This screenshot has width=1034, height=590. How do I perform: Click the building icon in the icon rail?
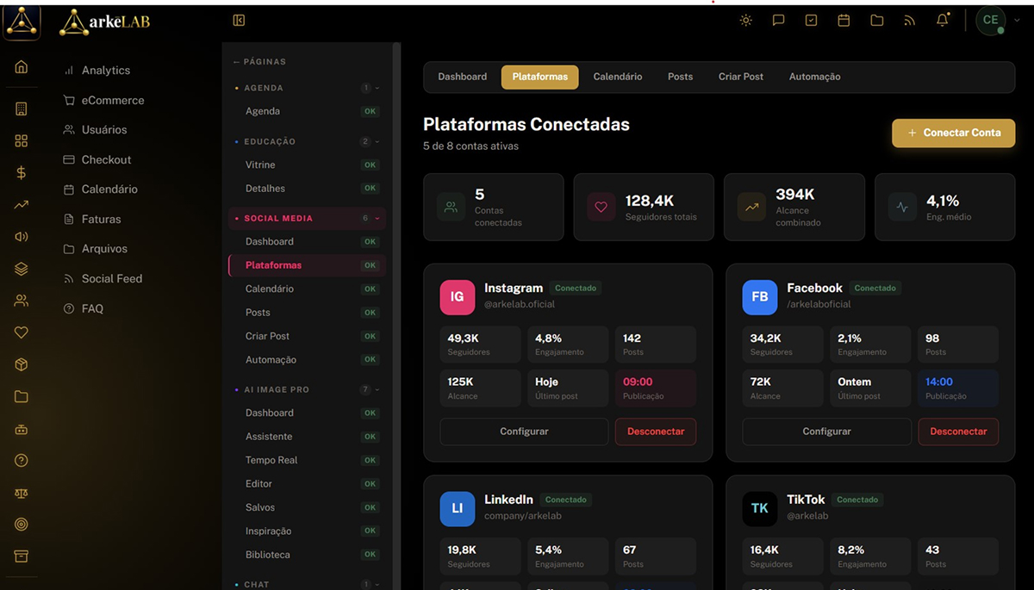pyautogui.click(x=22, y=109)
